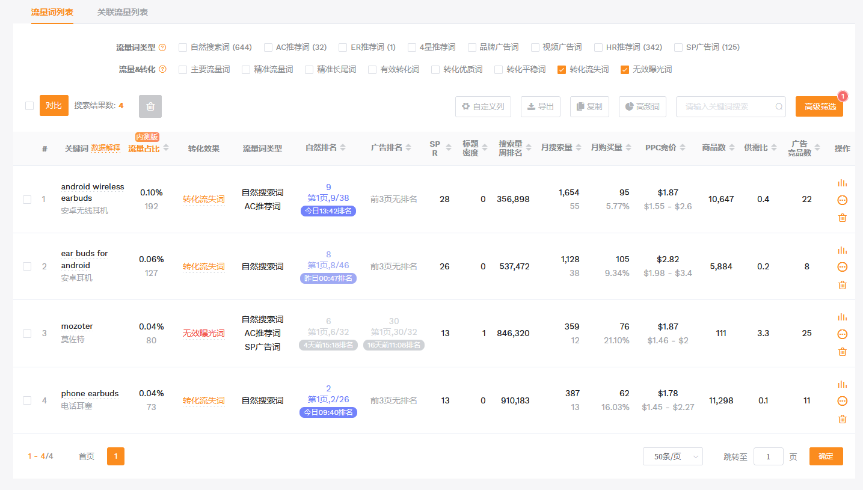Focus the 跳转至 page number input
The height and width of the screenshot is (490, 863).
[768, 456]
